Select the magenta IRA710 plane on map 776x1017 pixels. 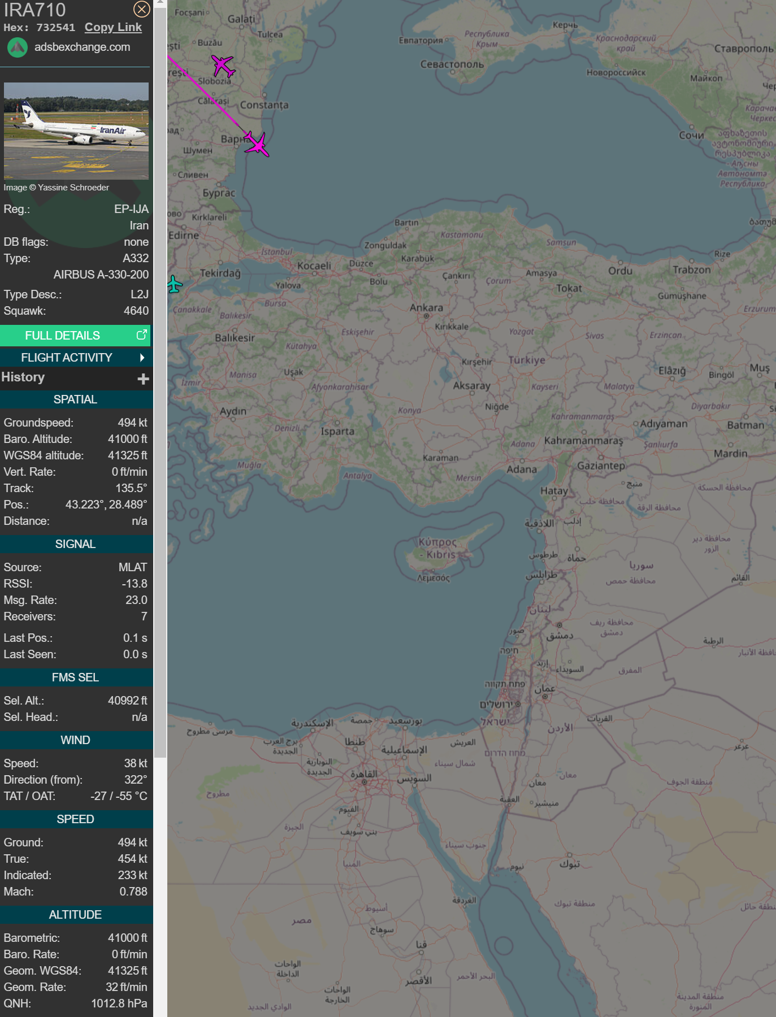click(x=257, y=144)
